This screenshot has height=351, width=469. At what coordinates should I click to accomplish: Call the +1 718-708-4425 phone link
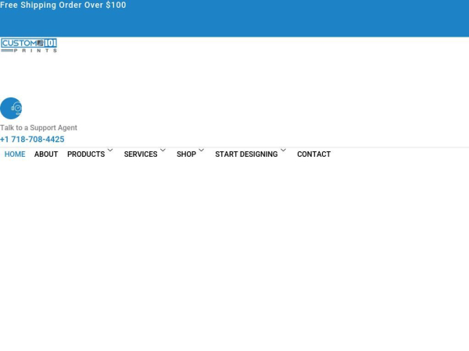32,140
